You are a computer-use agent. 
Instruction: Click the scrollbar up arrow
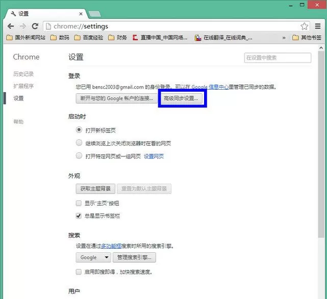click(x=321, y=48)
